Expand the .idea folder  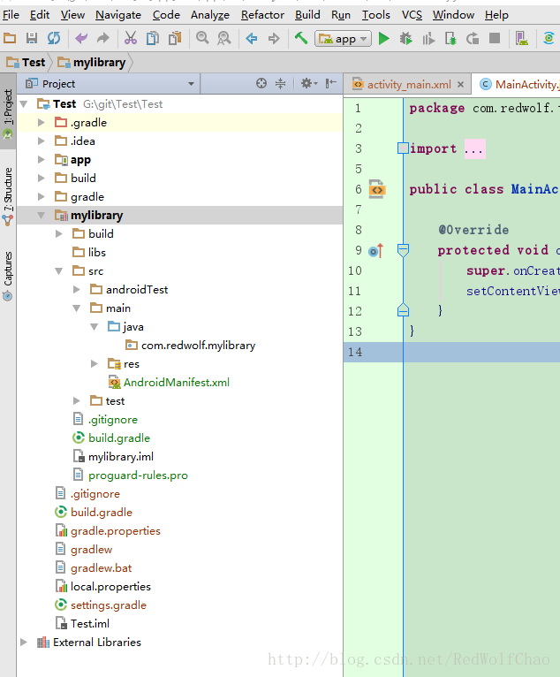click(x=41, y=141)
